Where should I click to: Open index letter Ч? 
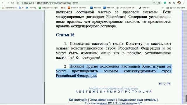click(147, 92)
